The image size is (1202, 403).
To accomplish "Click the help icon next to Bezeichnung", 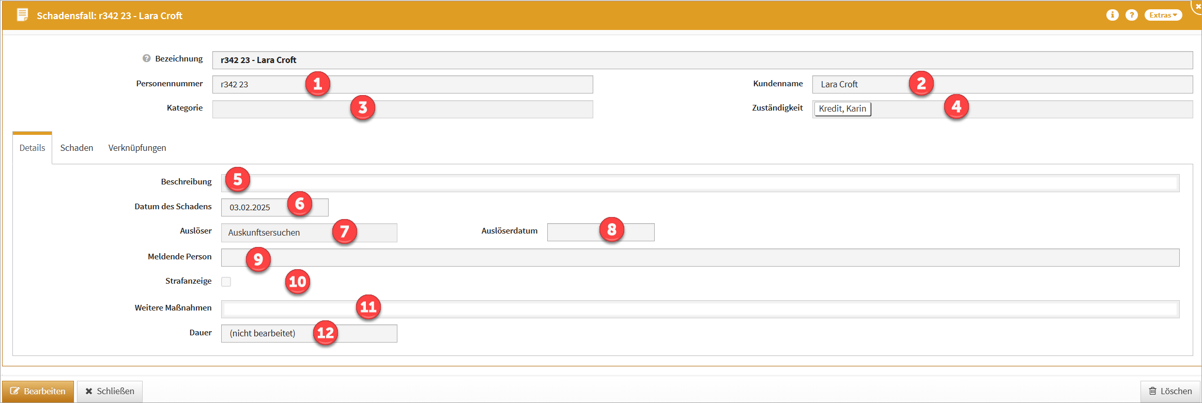I will pyautogui.click(x=147, y=59).
